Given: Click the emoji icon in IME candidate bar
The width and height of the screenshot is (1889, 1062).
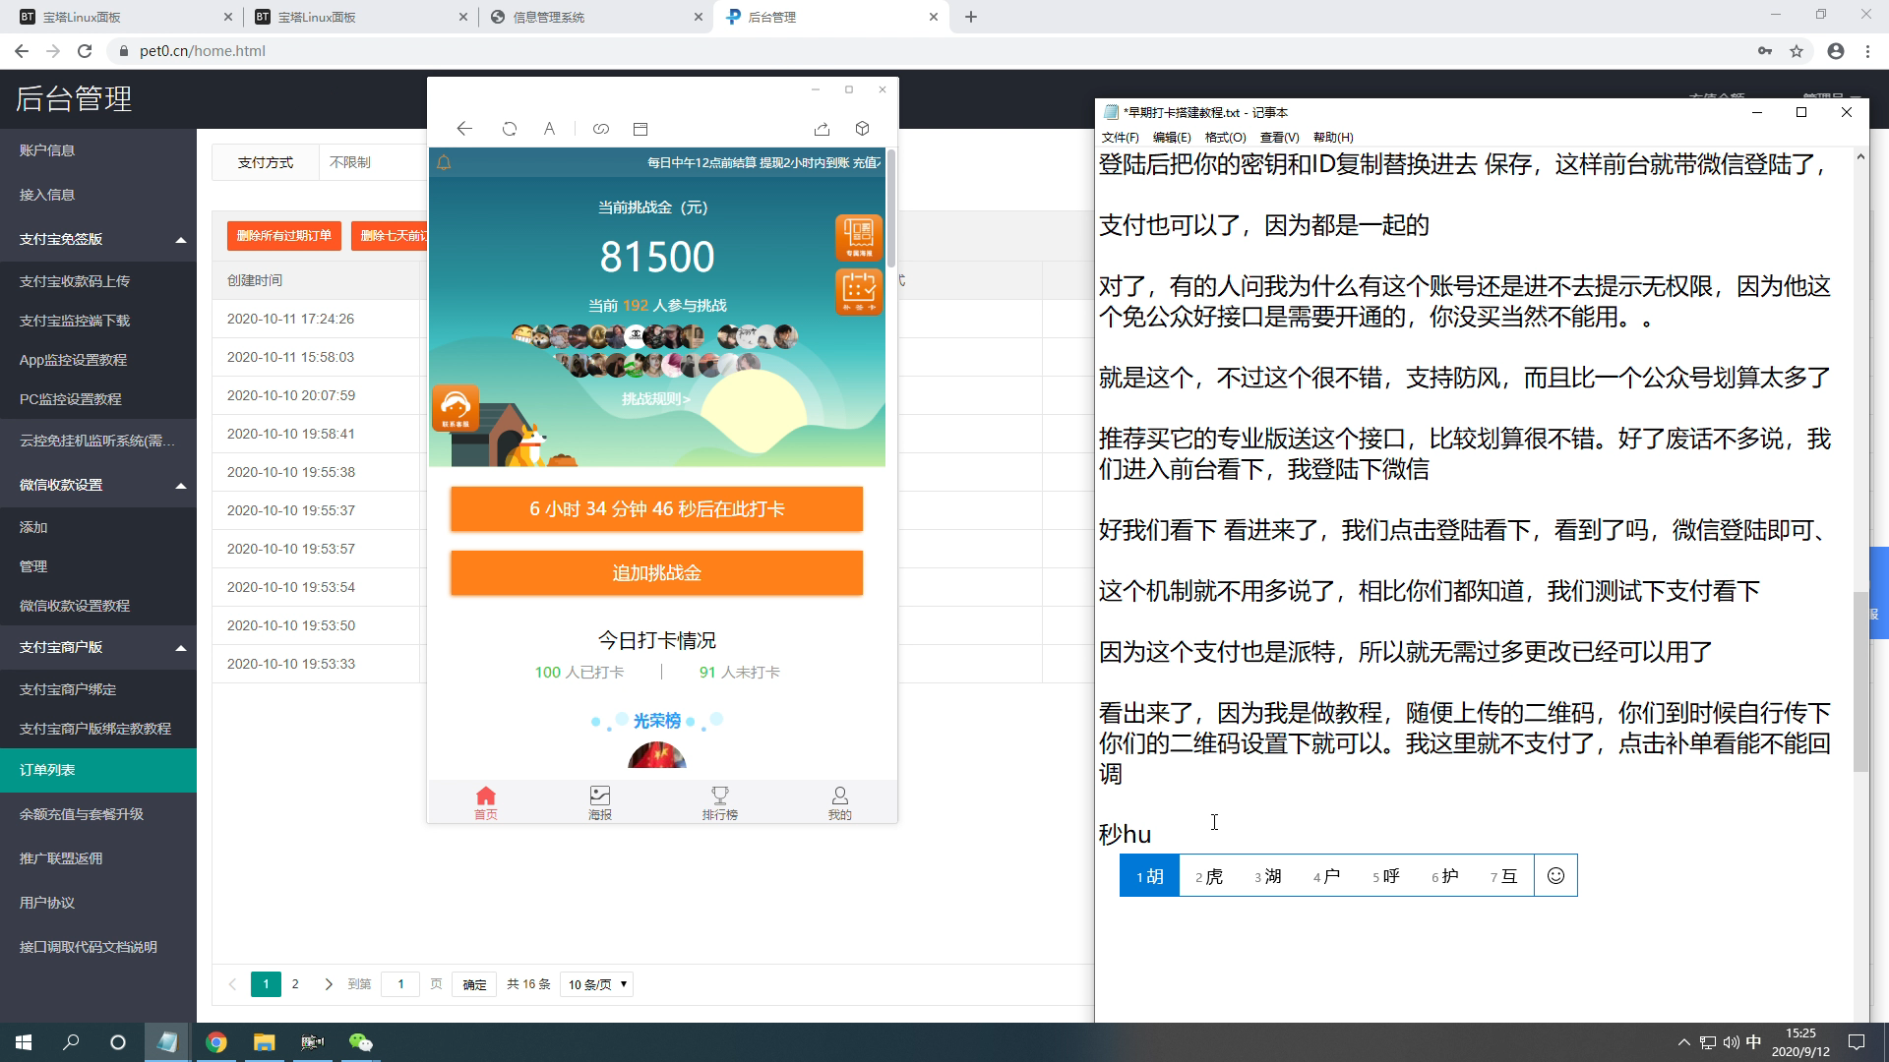Looking at the screenshot, I should point(1555,875).
